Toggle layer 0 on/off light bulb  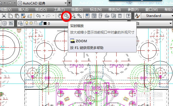[27, 23]
